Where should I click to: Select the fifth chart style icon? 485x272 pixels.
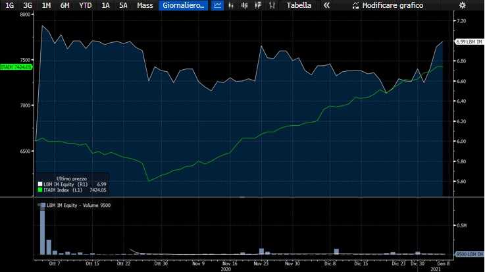click(x=272, y=5)
